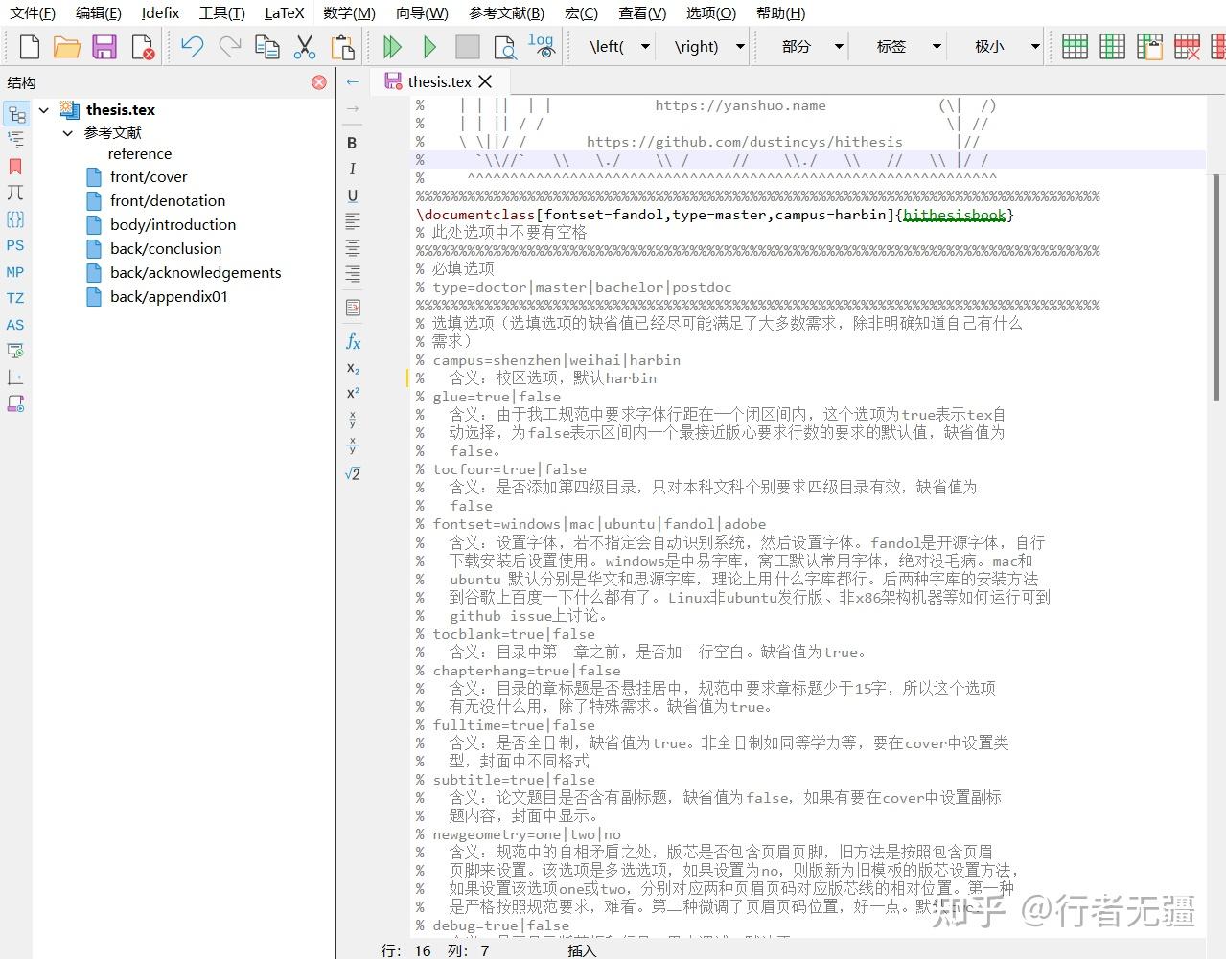Toggle centered text alignment
The image size is (1226, 959).
pos(352,249)
